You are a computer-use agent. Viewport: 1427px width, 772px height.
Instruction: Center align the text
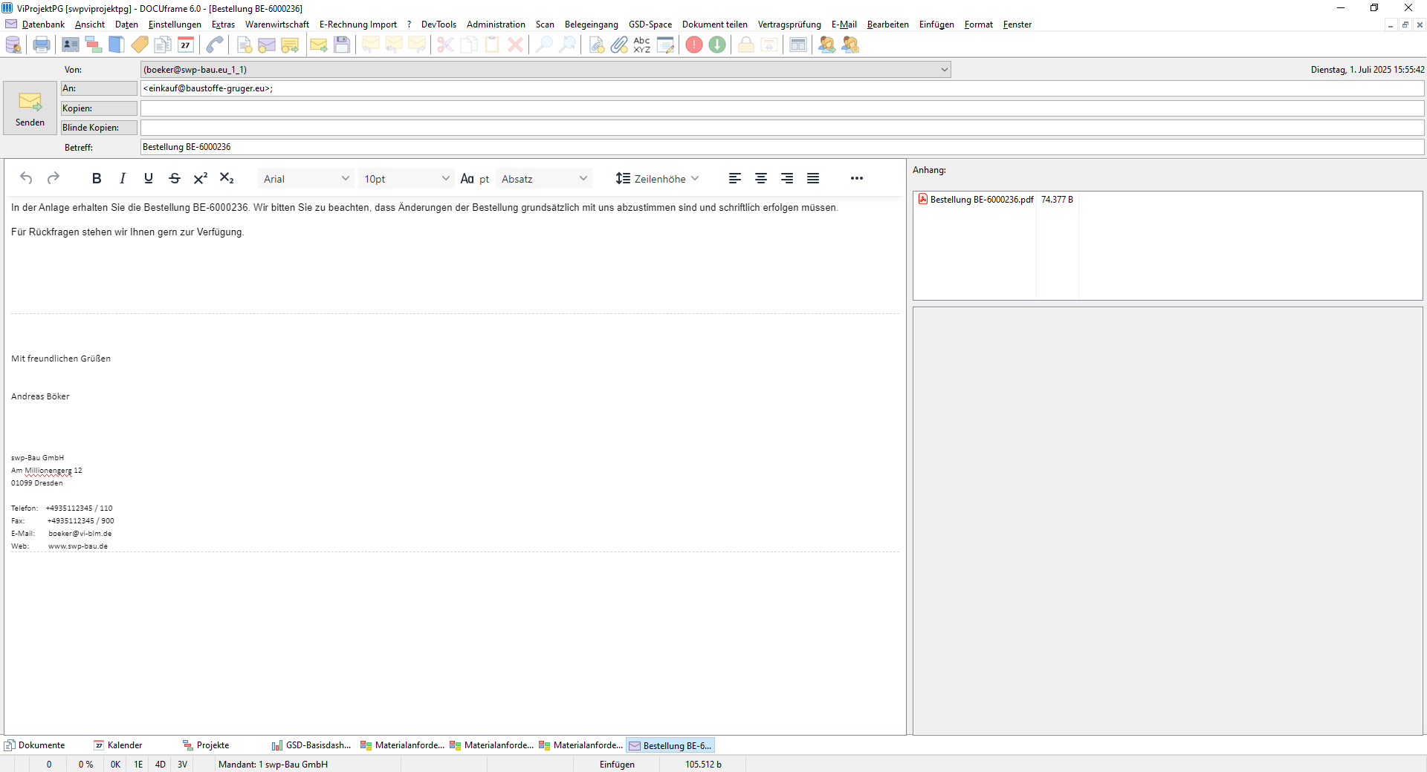point(761,178)
